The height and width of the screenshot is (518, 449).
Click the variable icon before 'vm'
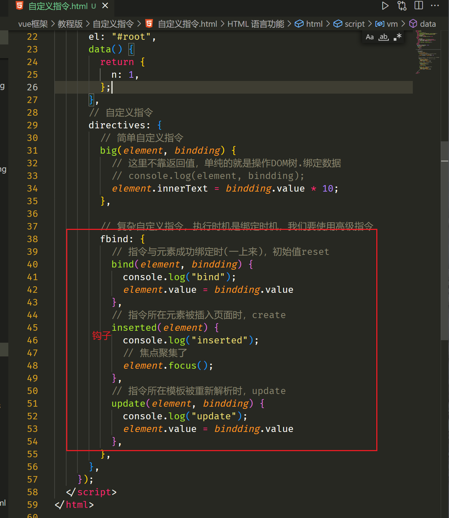pos(380,24)
